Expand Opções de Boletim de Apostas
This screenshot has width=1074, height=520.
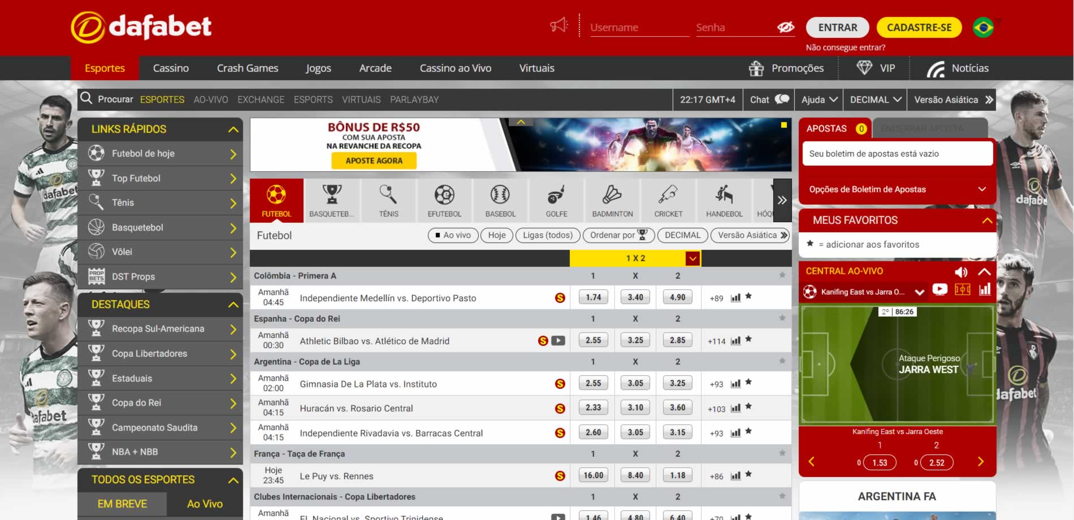click(x=897, y=189)
